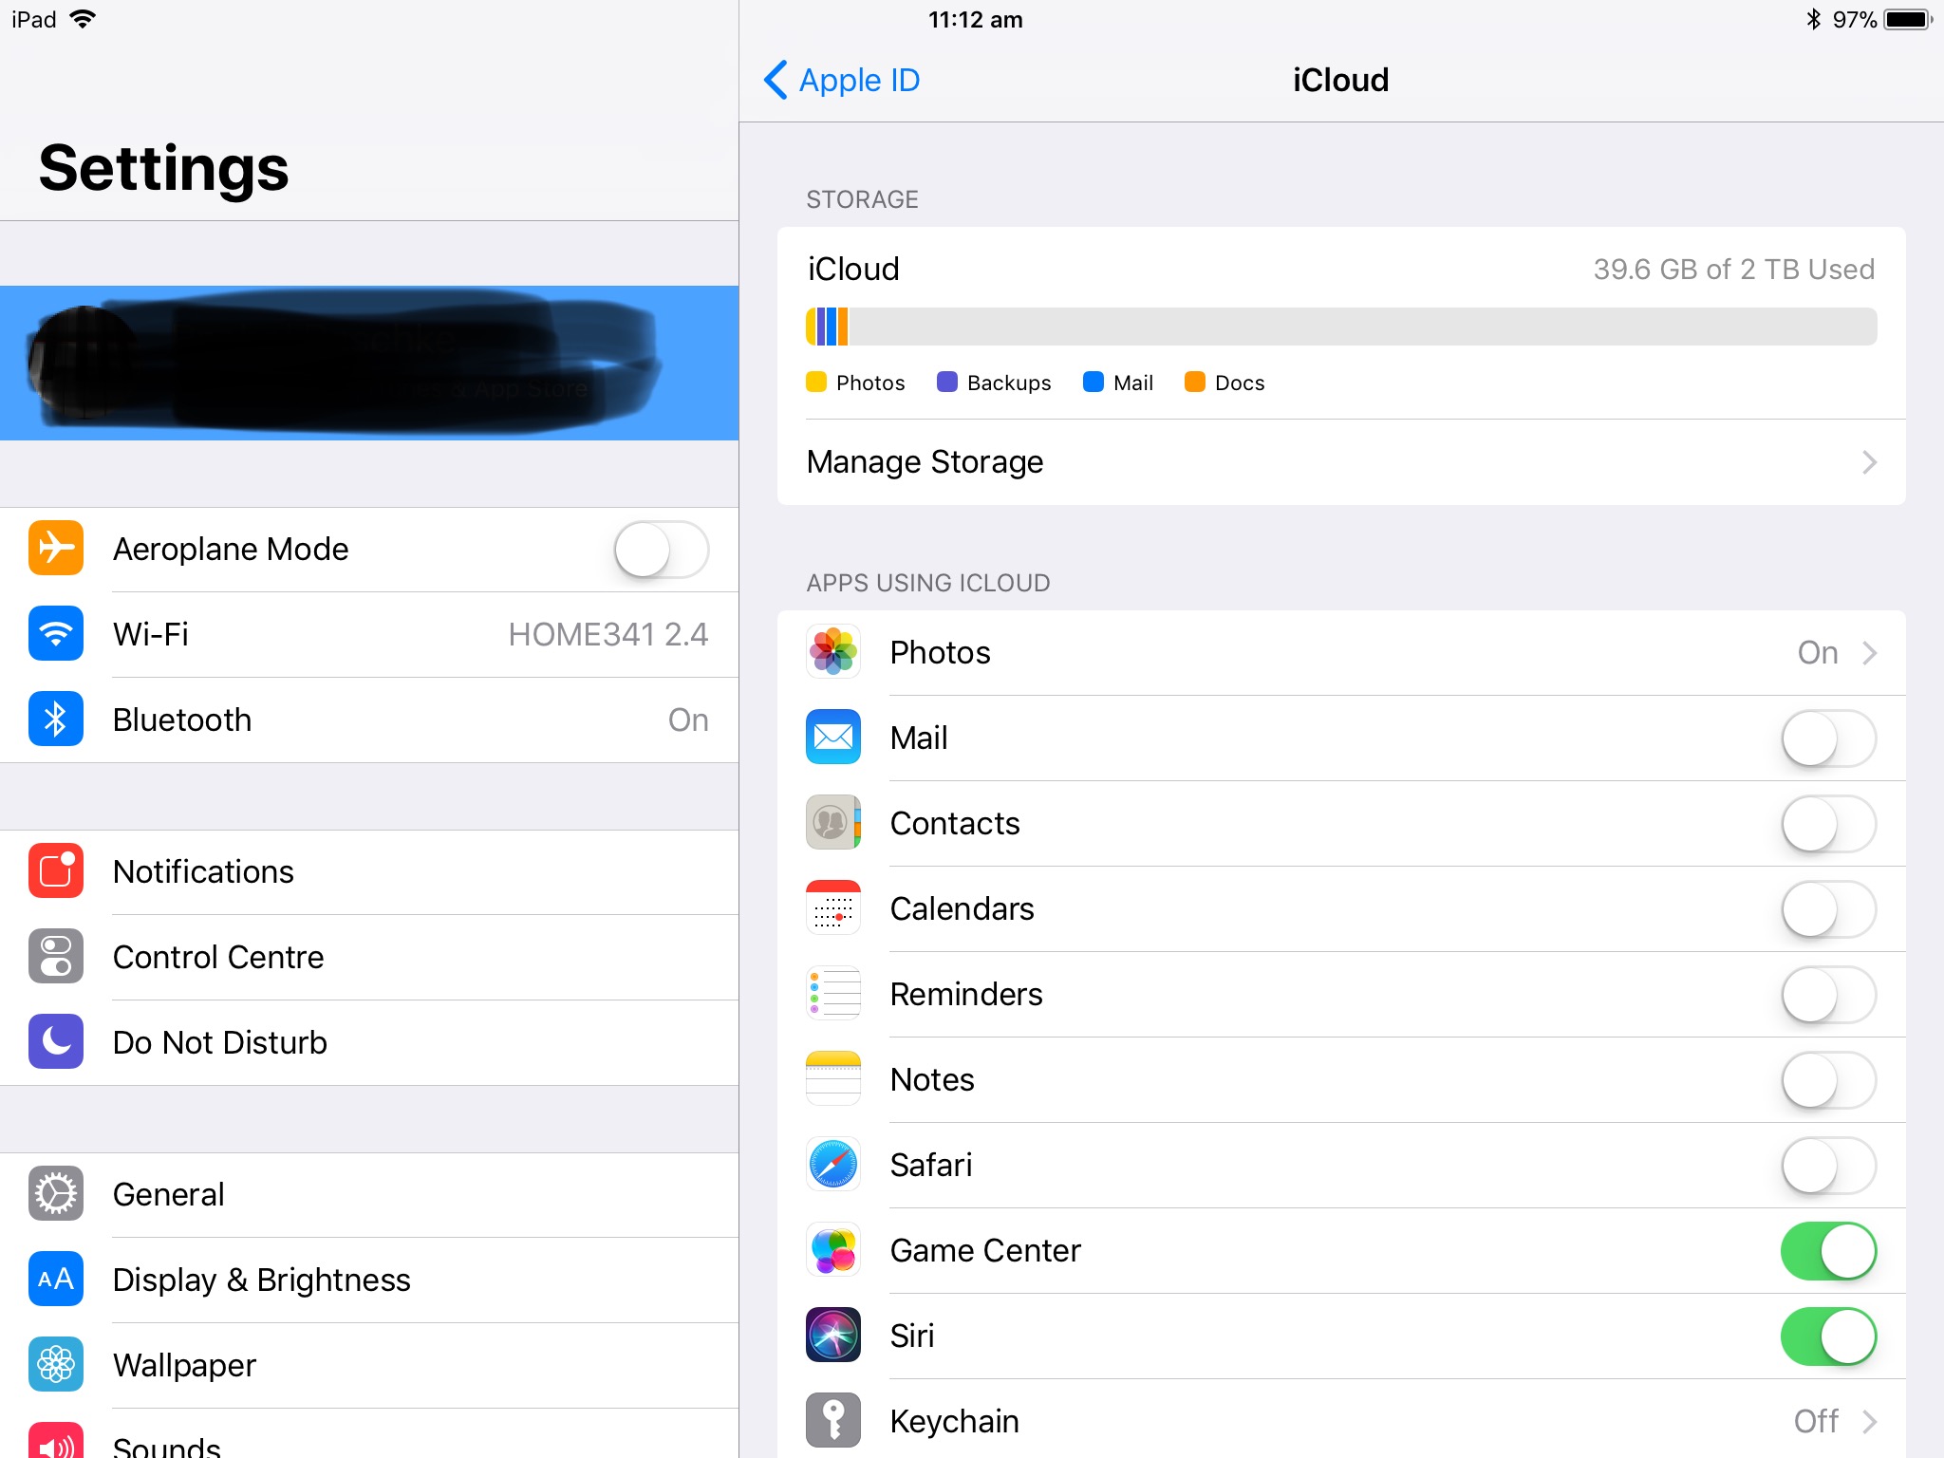Viewport: 1944px width, 1458px height.
Task: Turn on Contacts iCloud sync switch
Action: click(1827, 824)
